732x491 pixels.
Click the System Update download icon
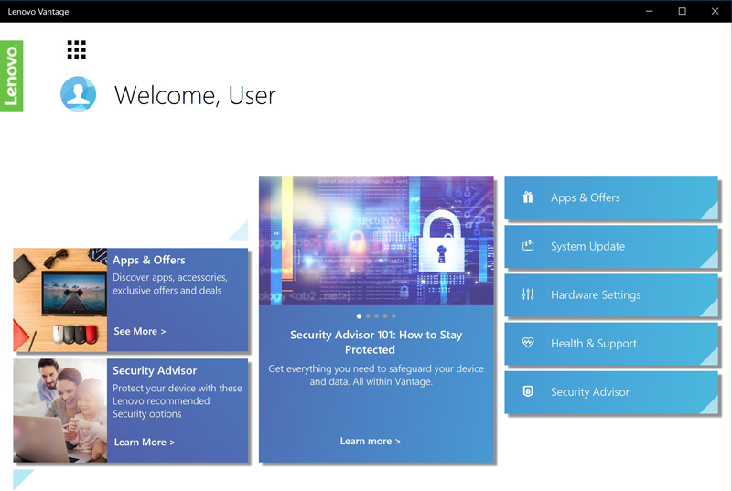pos(528,246)
